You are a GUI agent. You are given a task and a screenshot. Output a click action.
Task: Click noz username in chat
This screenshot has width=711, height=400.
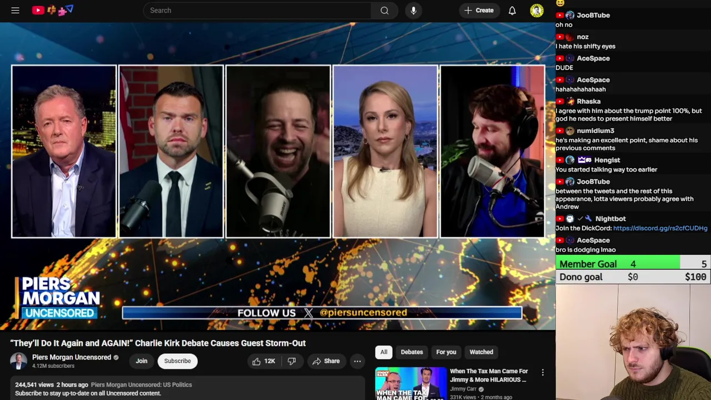coord(582,37)
